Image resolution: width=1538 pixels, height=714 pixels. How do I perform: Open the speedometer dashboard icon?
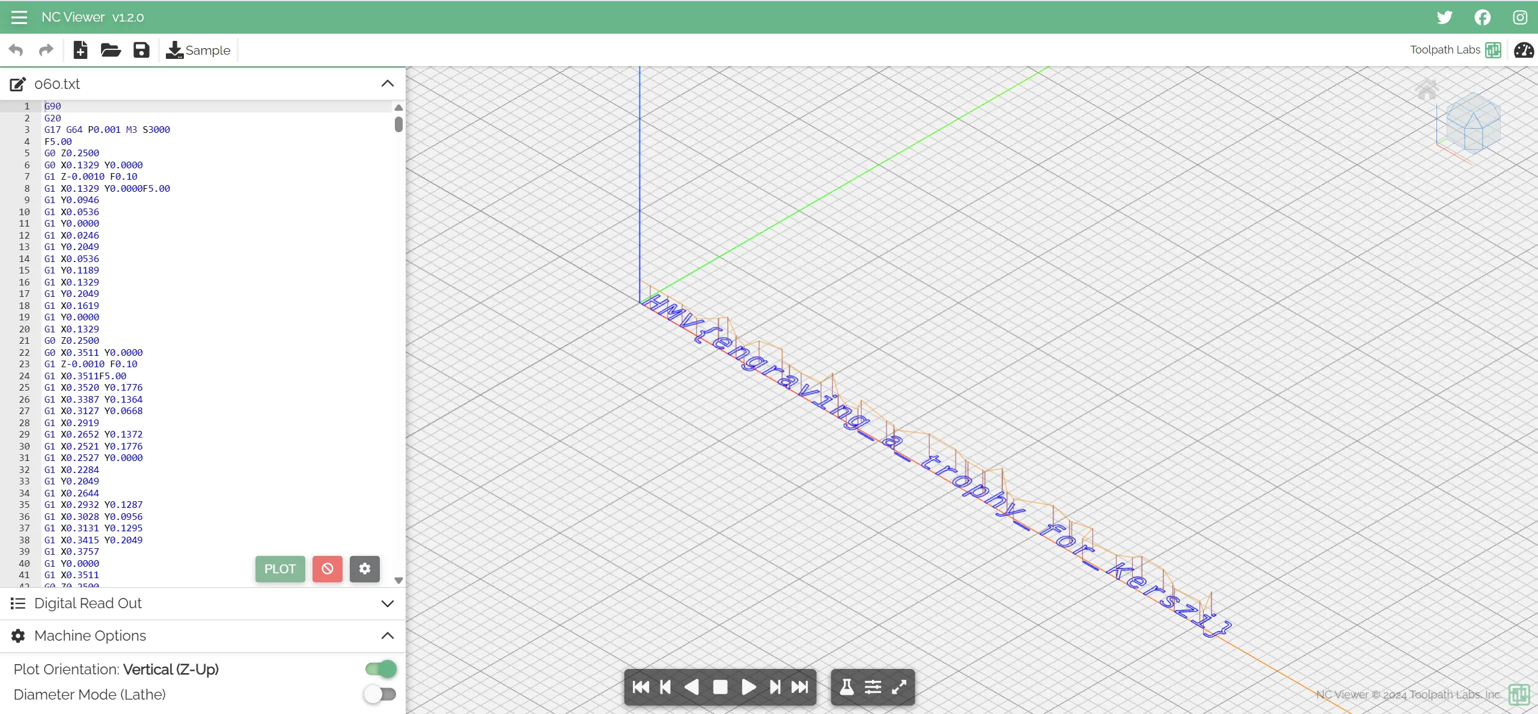tap(1524, 50)
